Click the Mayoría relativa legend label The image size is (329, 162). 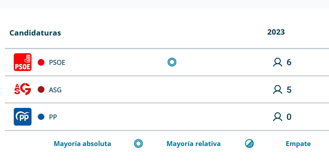click(x=194, y=144)
